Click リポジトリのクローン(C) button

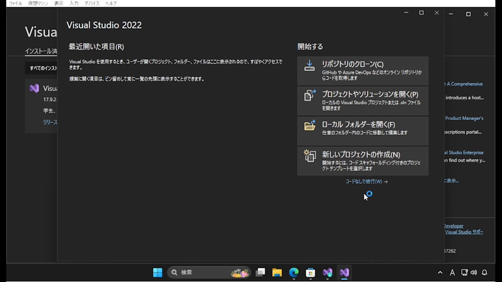tap(363, 71)
